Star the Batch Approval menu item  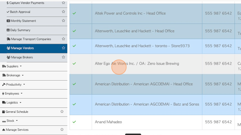(x=63, y=12)
